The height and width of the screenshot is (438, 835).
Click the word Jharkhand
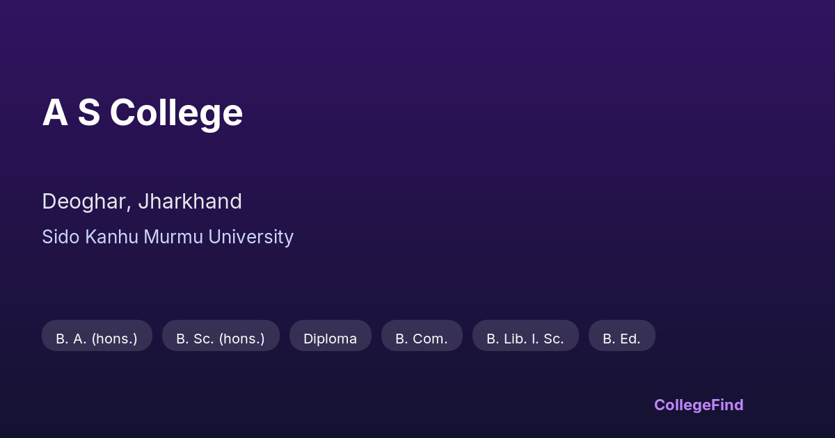(190, 202)
